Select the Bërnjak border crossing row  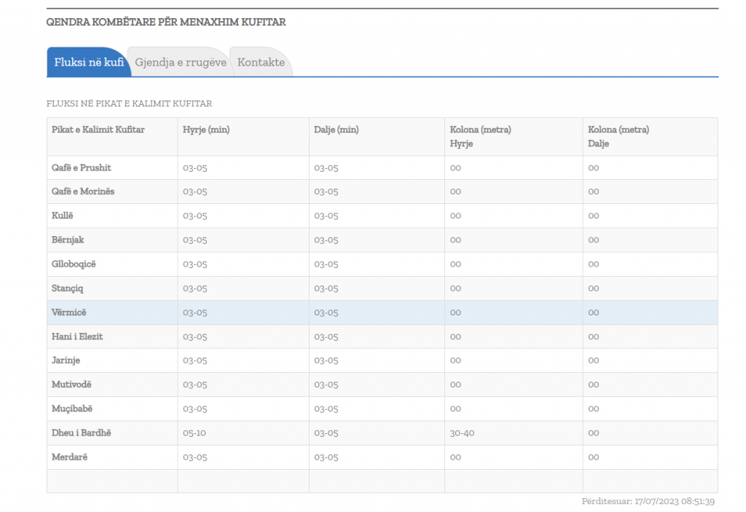[68, 240]
